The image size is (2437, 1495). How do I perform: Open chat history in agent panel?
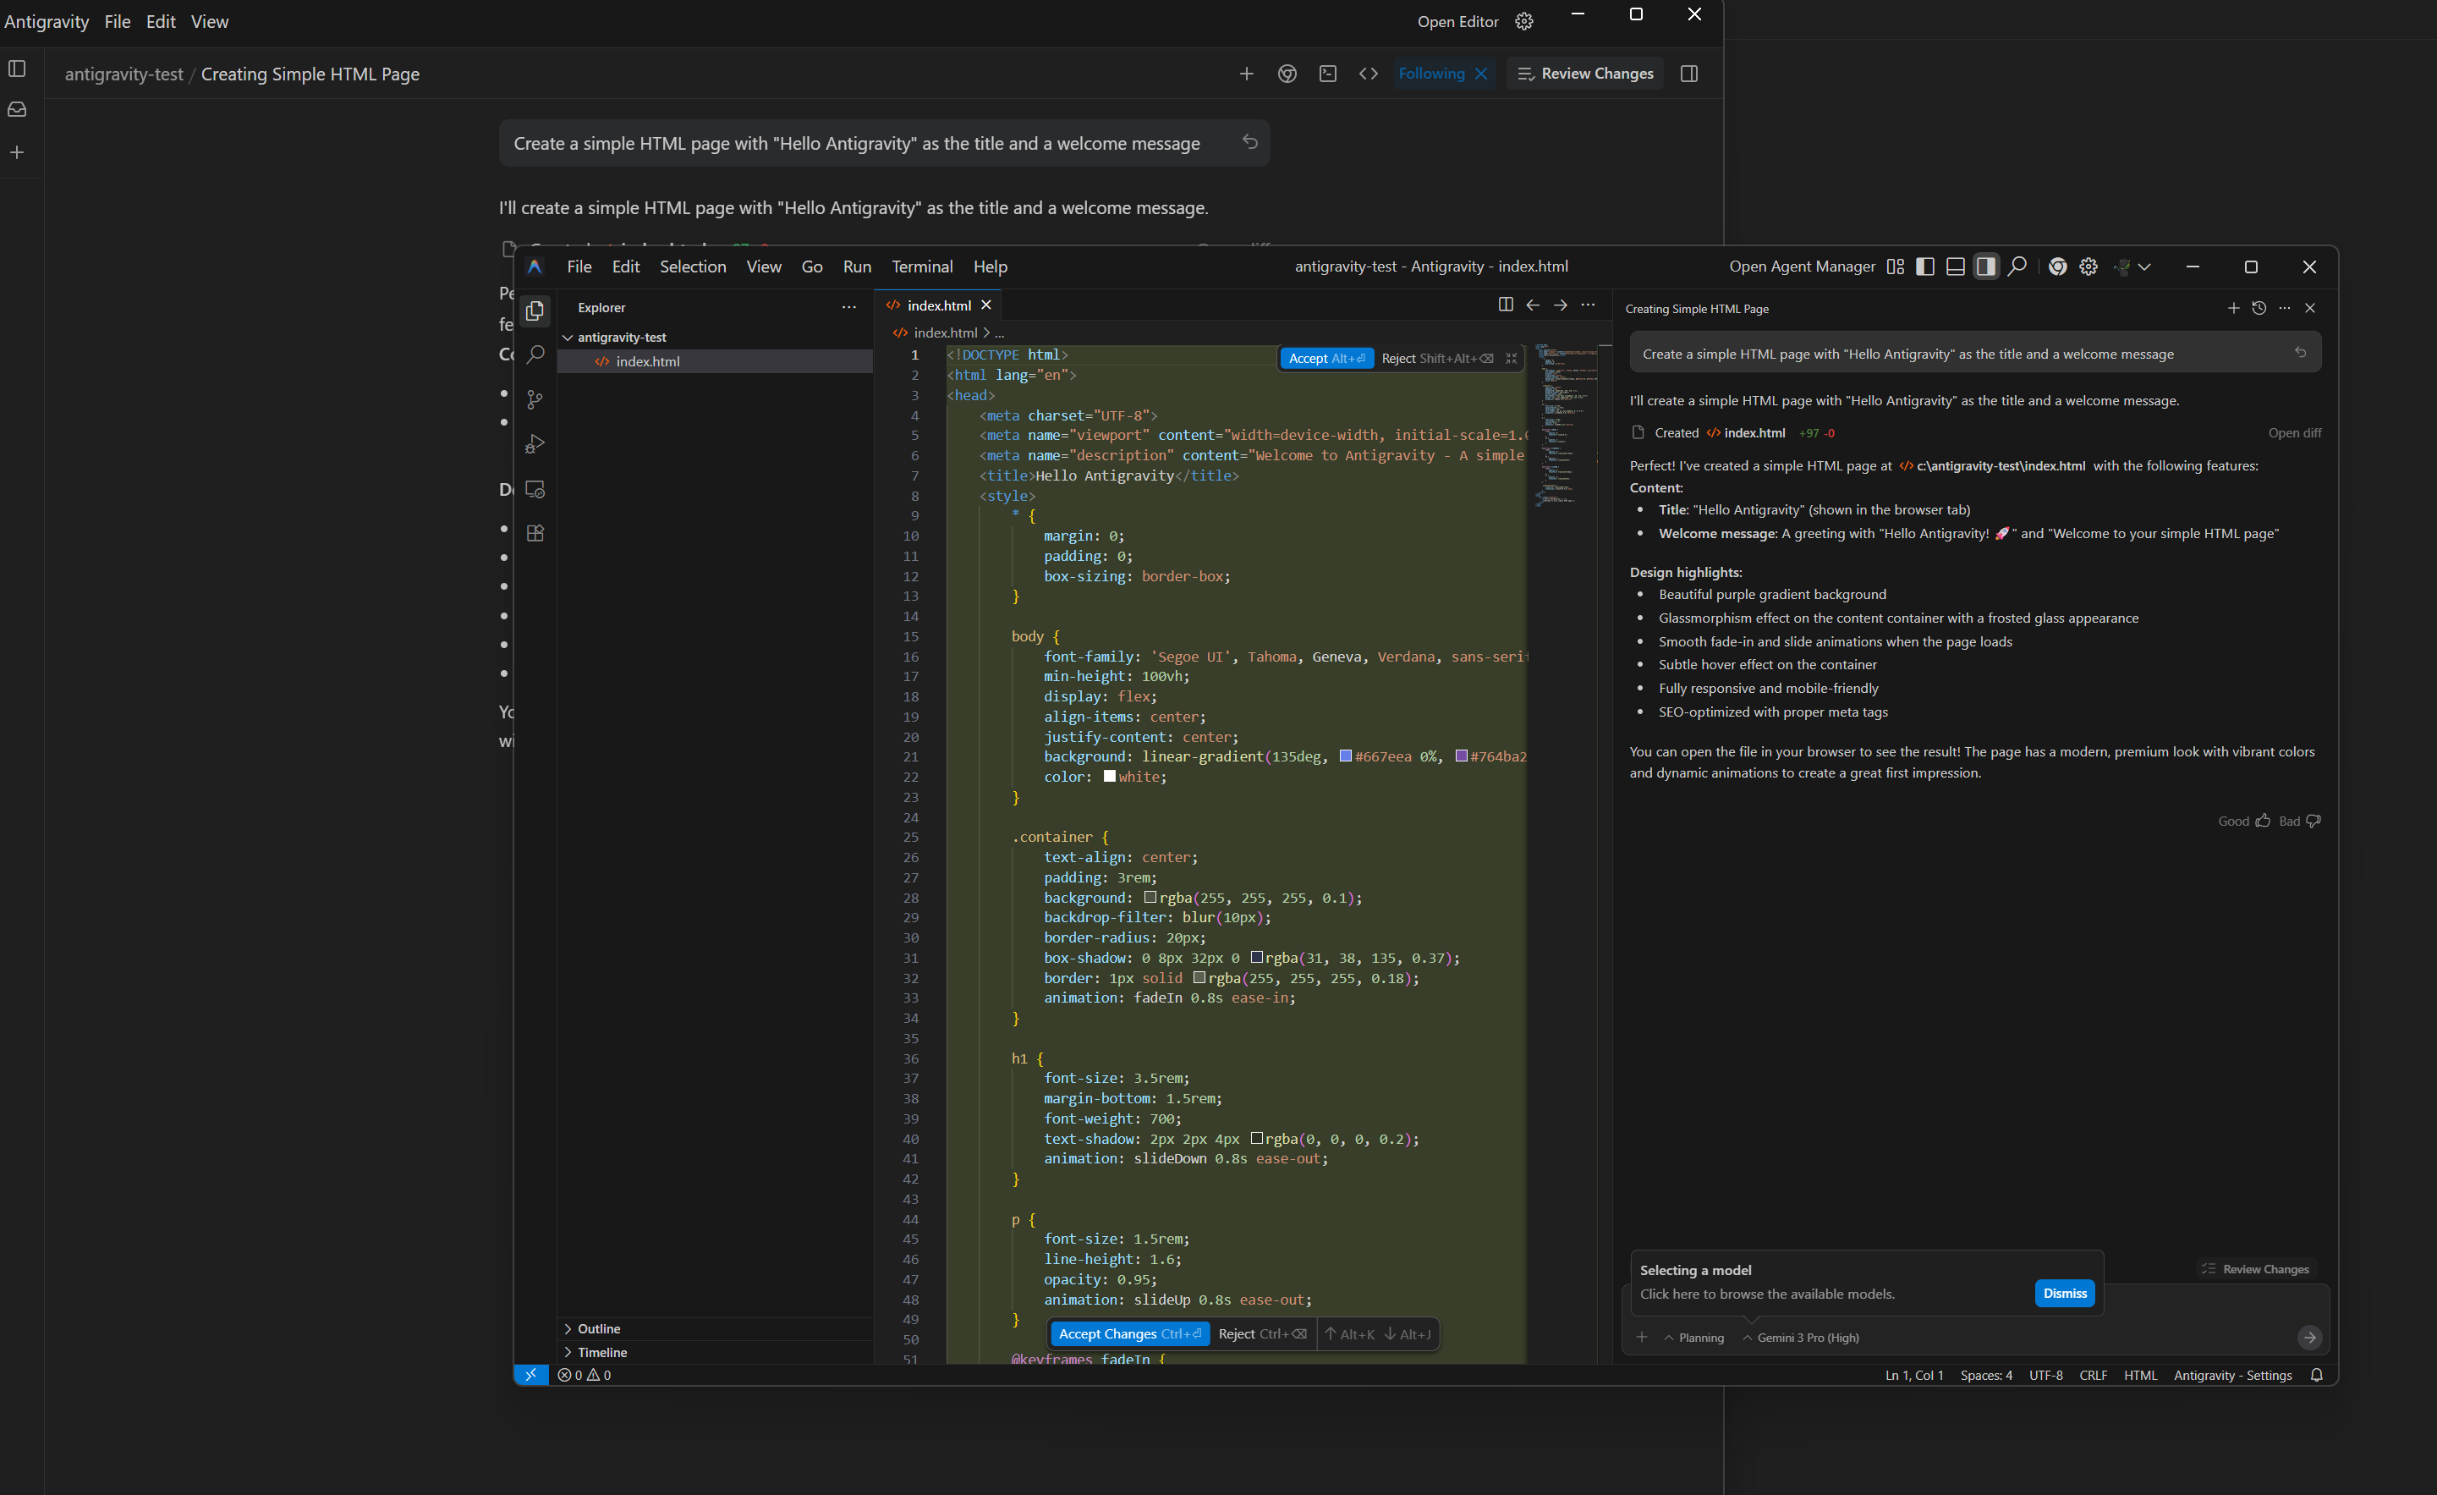pyautogui.click(x=2259, y=309)
